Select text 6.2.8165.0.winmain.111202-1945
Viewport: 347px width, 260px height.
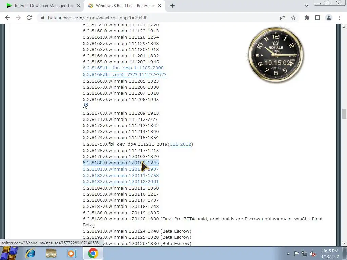[121, 62]
